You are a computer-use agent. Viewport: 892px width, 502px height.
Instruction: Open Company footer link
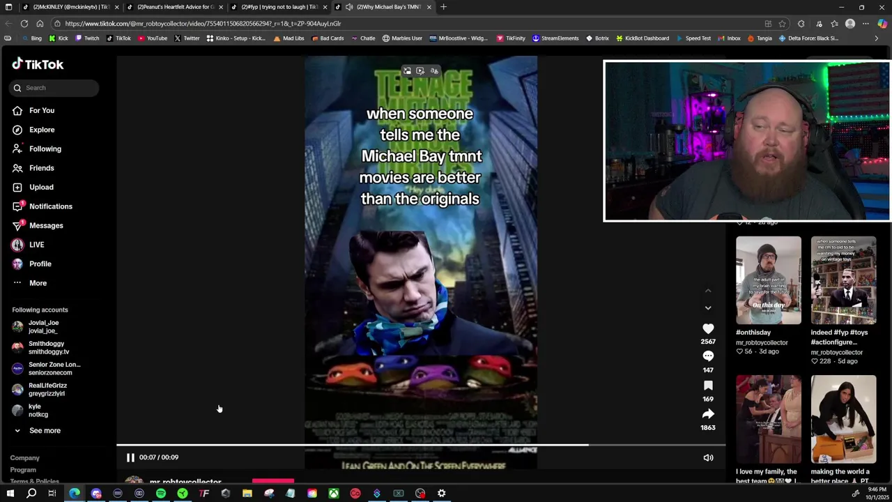[24, 458]
